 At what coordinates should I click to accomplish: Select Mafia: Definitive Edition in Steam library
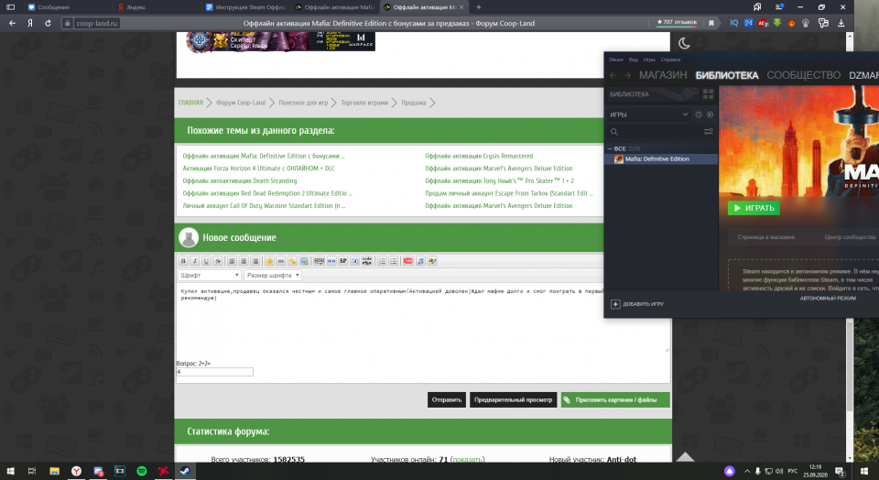[661, 159]
